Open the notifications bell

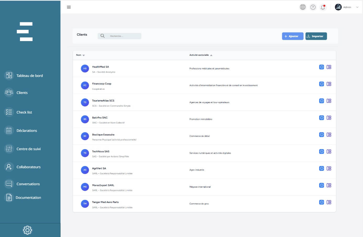coord(323,7)
